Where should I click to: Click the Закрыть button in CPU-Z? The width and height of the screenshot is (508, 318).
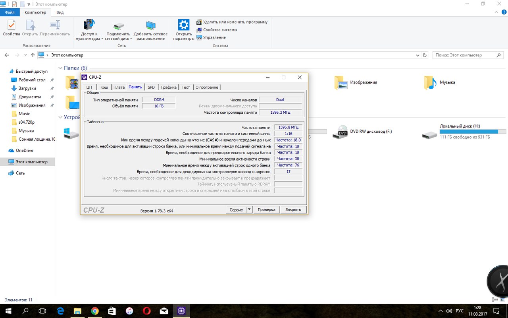(x=293, y=209)
